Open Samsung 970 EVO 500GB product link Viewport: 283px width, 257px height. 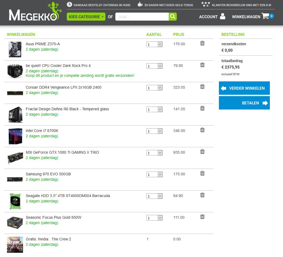pyautogui.click(x=48, y=174)
